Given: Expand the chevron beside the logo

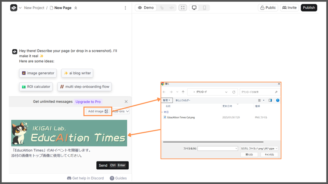Looking at the screenshot, I should pyautogui.click(x=20, y=8).
